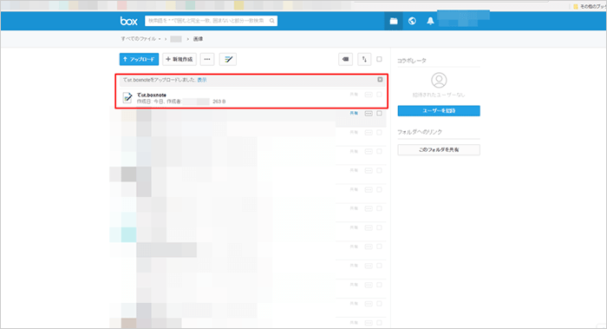Viewport: 607px width, 329px height.
Task: Click the search input field
Action: [x=211, y=21]
